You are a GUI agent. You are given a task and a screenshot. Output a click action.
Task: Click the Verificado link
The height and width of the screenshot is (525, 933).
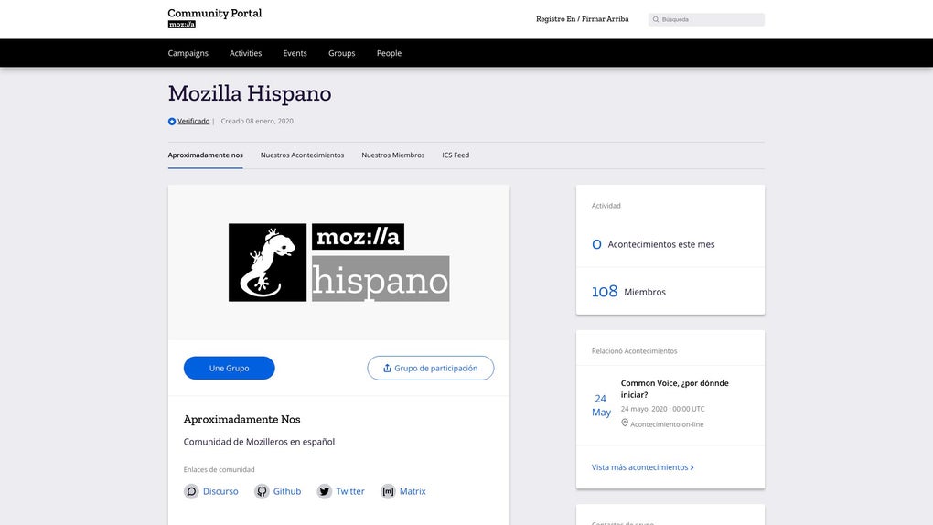[x=193, y=122]
